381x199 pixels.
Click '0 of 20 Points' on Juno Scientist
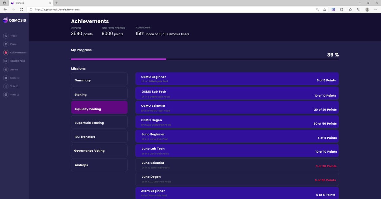pyautogui.click(x=326, y=166)
